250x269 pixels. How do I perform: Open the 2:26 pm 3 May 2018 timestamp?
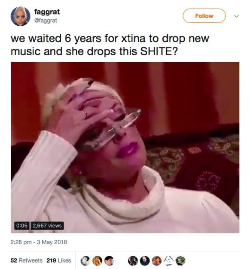(x=39, y=242)
